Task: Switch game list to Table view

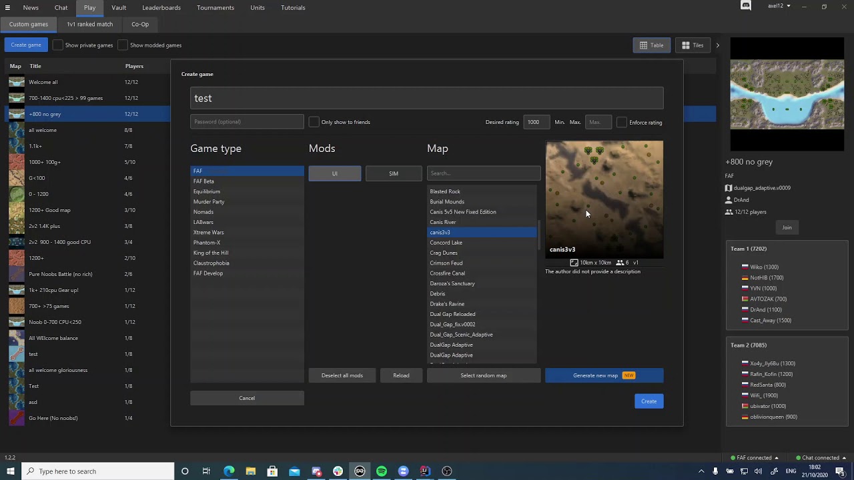Action: (651, 45)
